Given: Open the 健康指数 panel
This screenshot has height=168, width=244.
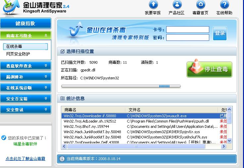Looking at the screenshot, I should click(25, 23).
